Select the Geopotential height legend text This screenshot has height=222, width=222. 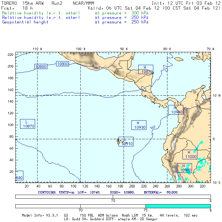25,22
